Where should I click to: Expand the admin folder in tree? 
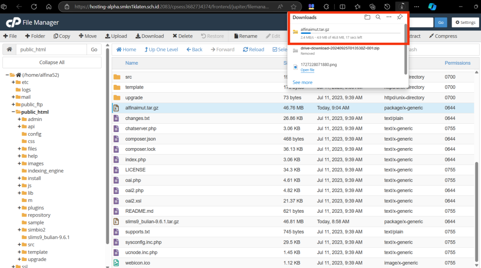(19, 119)
